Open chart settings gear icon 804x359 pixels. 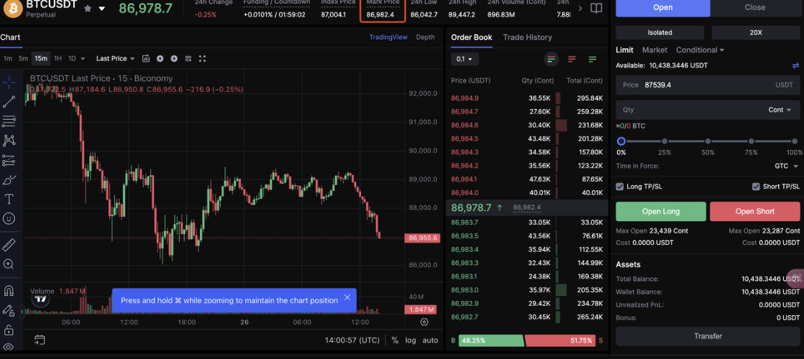pyautogui.click(x=160, y=59)
